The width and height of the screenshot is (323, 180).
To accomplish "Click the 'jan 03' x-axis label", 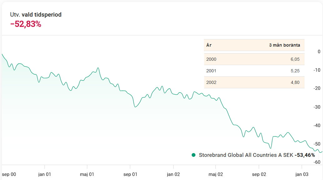I will coord(301,174).
